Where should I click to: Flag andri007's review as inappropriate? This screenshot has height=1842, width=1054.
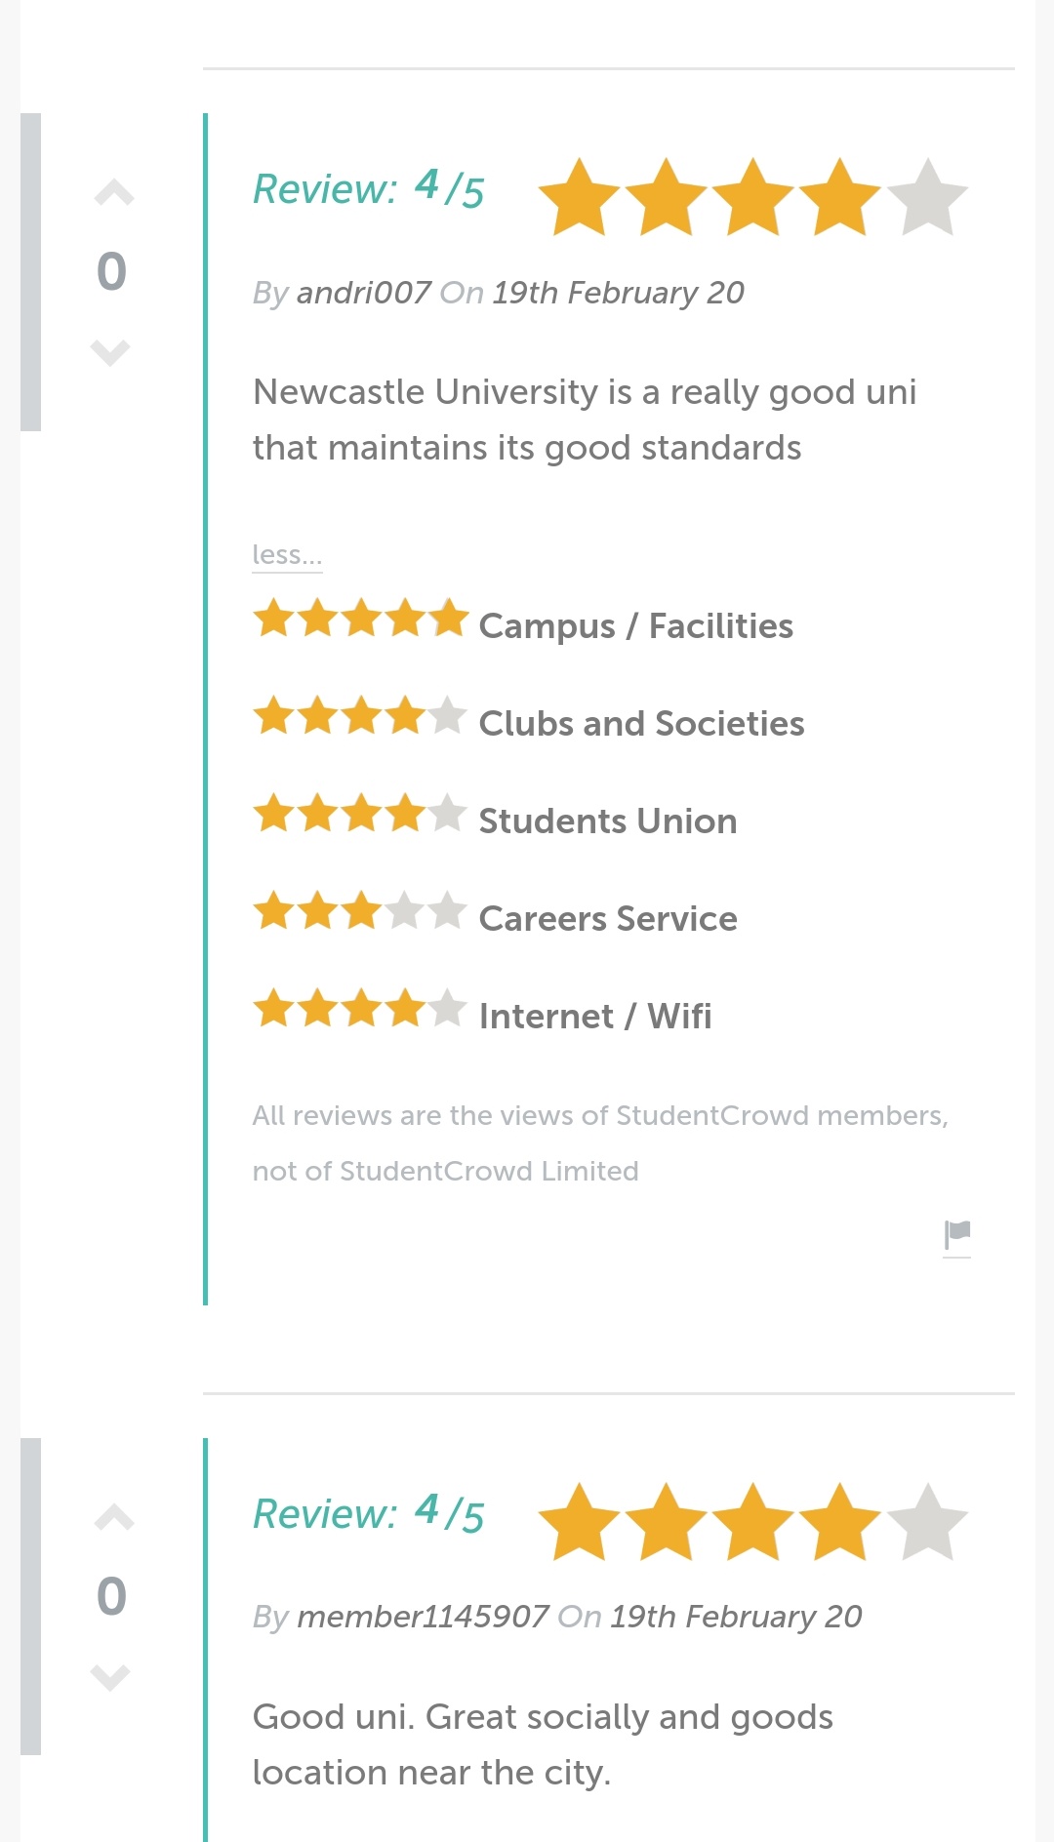click(957, 1235)
